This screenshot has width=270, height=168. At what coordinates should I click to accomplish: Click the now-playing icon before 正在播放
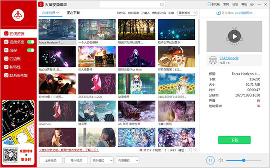[218, 13]
